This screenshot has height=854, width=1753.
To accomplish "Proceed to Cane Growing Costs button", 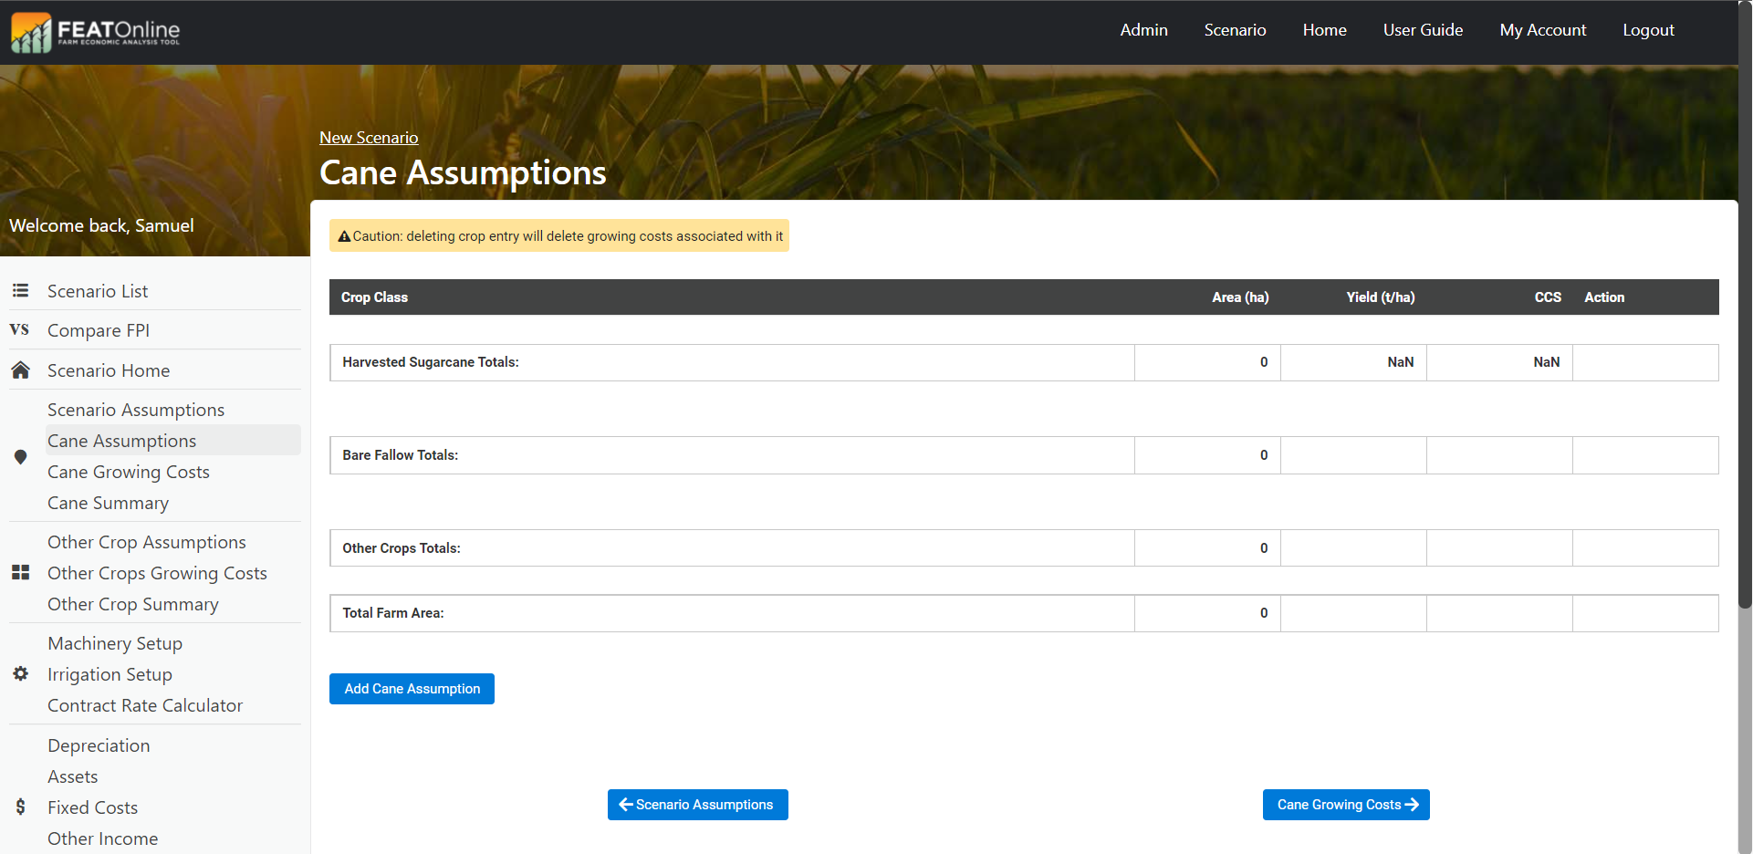I will click(x=1345, y=805).
